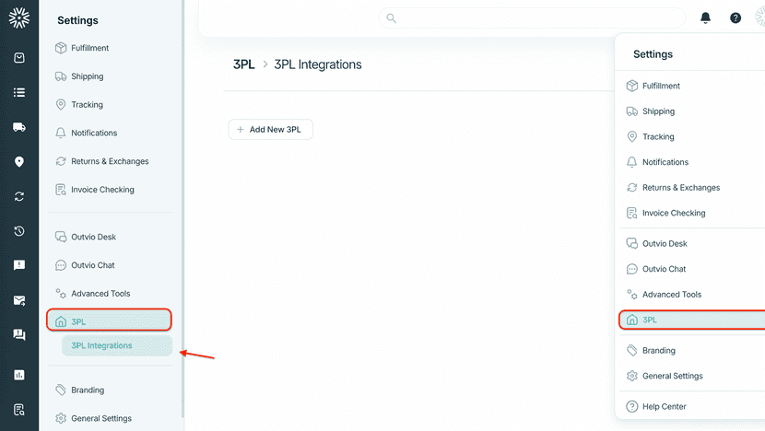Open the bar chart analytics icon in dark sidebar

click(x=19, y=375)
